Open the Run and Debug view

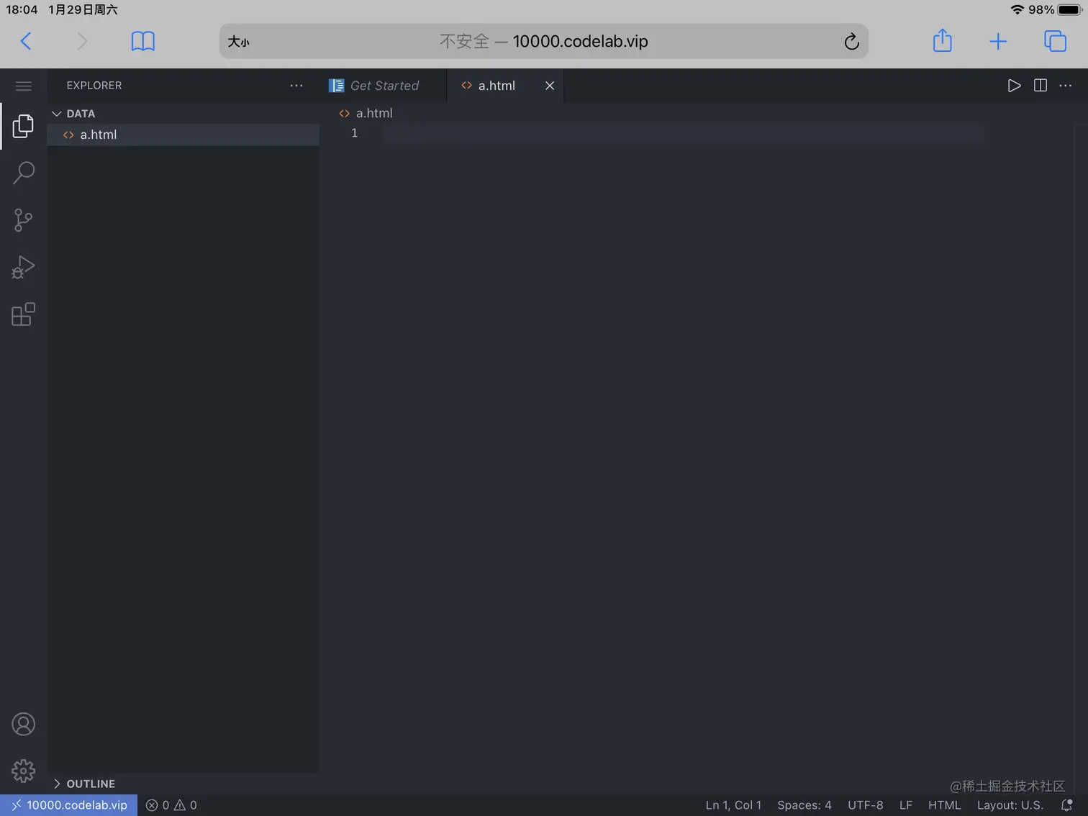click(23, 267)
